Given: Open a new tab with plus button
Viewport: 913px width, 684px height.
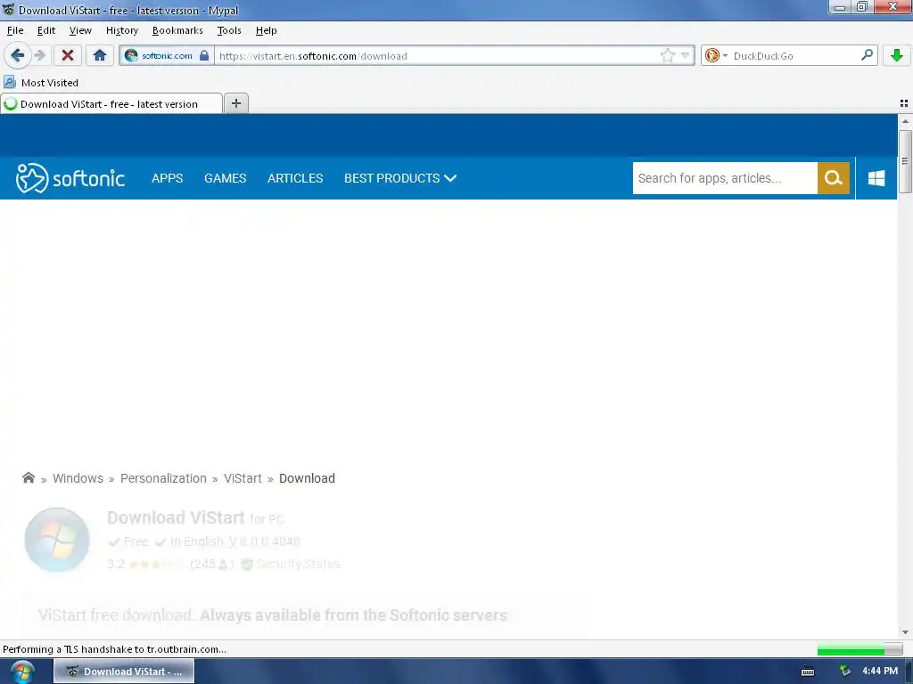Looking at the screenshot, I should click(x=235, y=103).
